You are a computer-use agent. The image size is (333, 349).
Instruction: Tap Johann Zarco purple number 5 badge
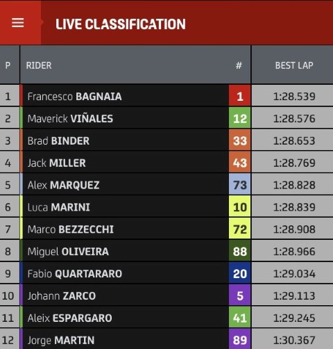pyautogui.click(x=239, y=295)
